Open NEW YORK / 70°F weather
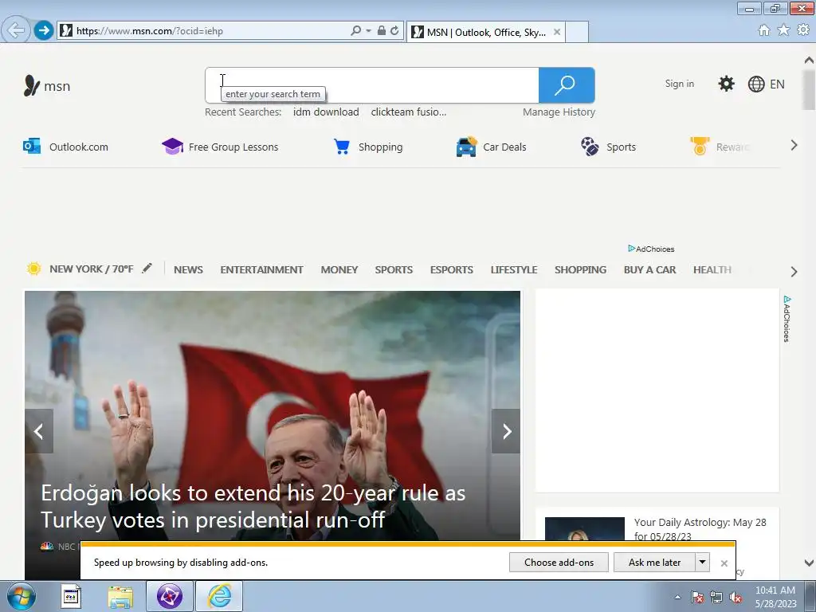Image resolution: width=816 pixels, height=612 pixels. coord(91,269)
